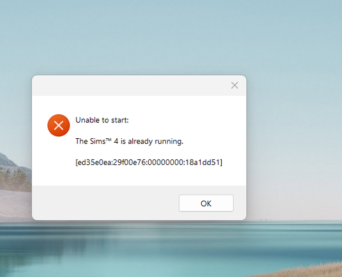Click 'The Sims™ 4 is already running.' message
Viewport: 342px width, 277px height.
click(x=129, y=141)
